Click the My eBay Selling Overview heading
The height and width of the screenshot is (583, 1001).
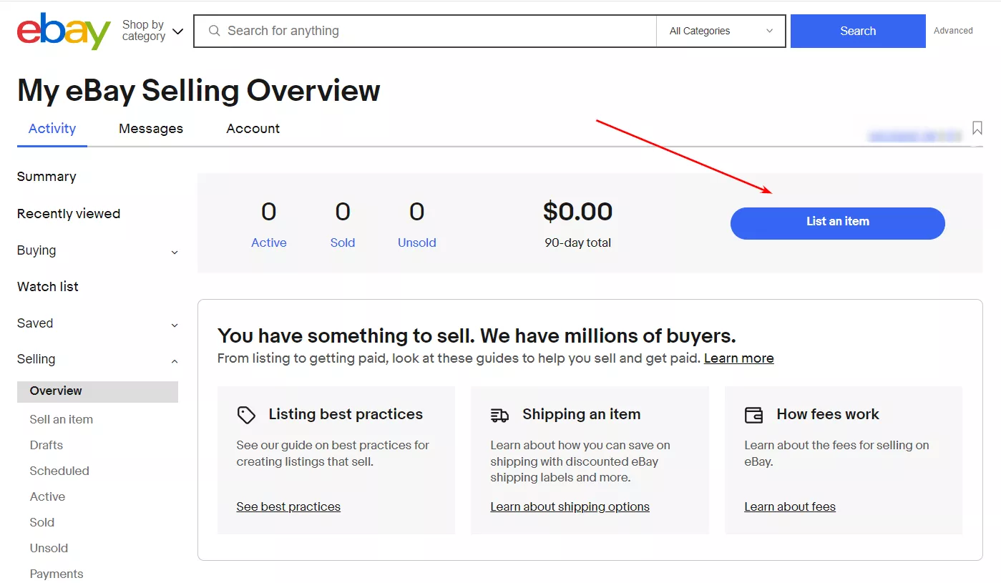pos(199,91)
